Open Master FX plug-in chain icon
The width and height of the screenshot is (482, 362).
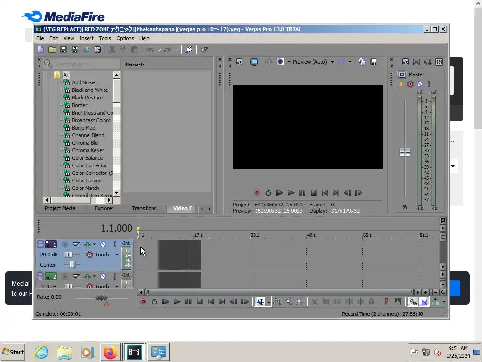pyautogui.click(x=401, y=84)
